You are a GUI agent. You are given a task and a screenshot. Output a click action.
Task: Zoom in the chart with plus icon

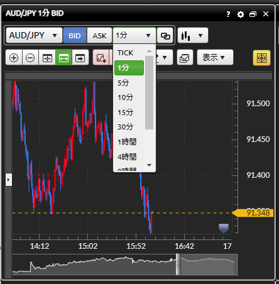[14, 58]
